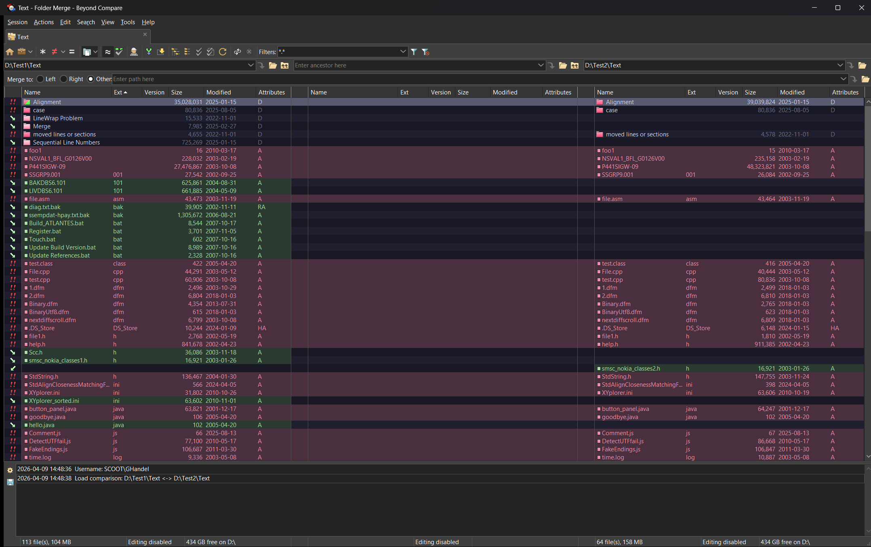
Task: Expand the Sessions dropdown arrow
Action: pyautogui.click(x=30, y=52)
